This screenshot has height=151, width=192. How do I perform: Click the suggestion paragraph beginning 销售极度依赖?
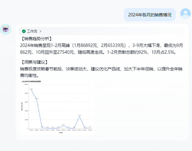click(x=102, y=72)
